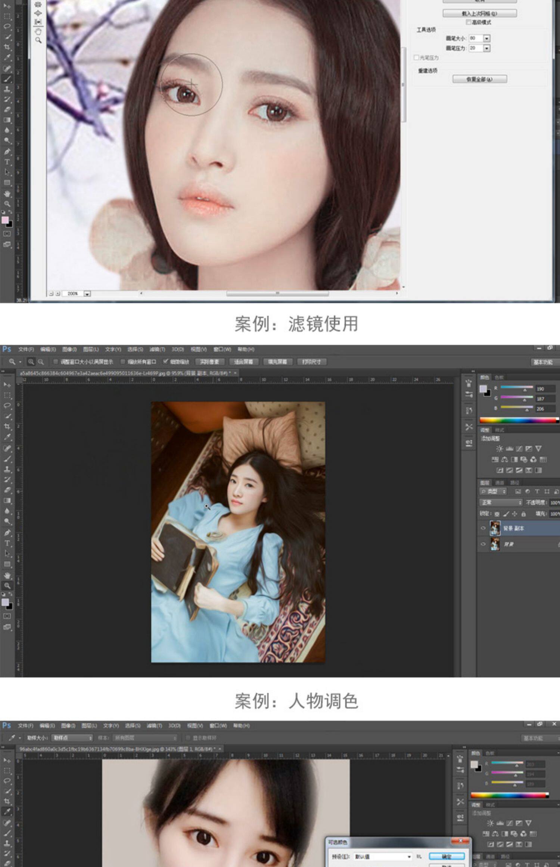Click foreground color swatch in a5a8645c Color panel
Screen dimensions: 560x867
483,389
